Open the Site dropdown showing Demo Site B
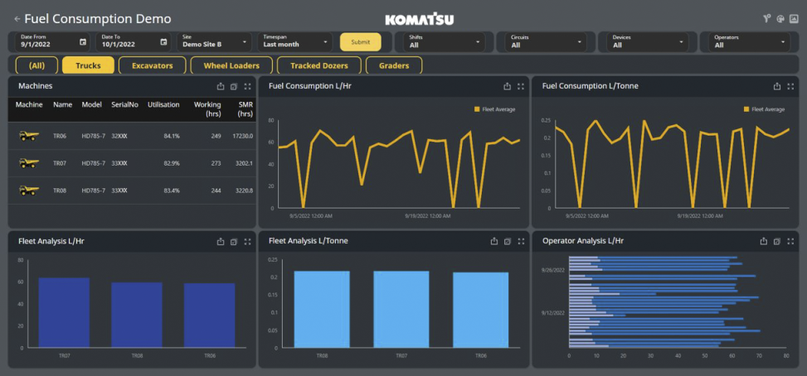 [x=214, y=41]
